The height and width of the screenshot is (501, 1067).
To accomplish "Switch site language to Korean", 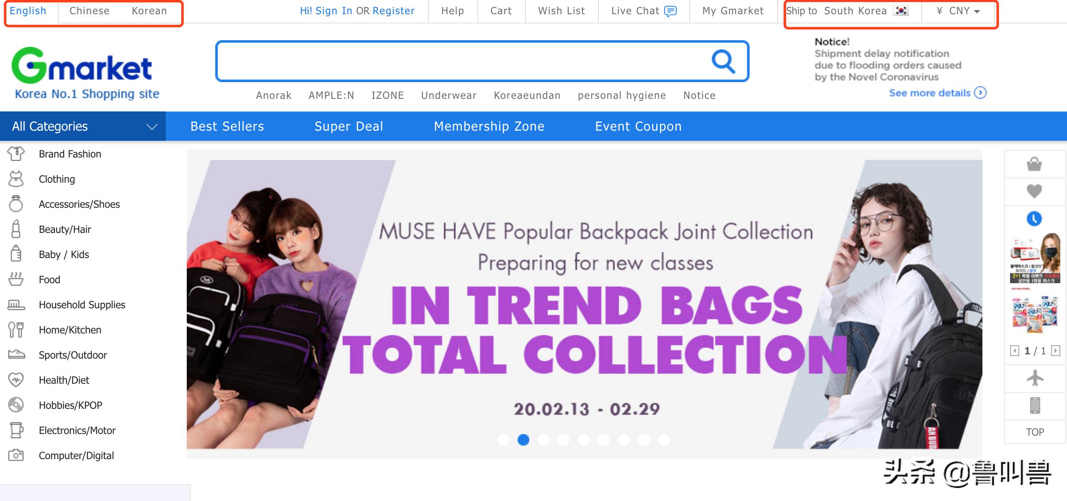I will point(149,11).
